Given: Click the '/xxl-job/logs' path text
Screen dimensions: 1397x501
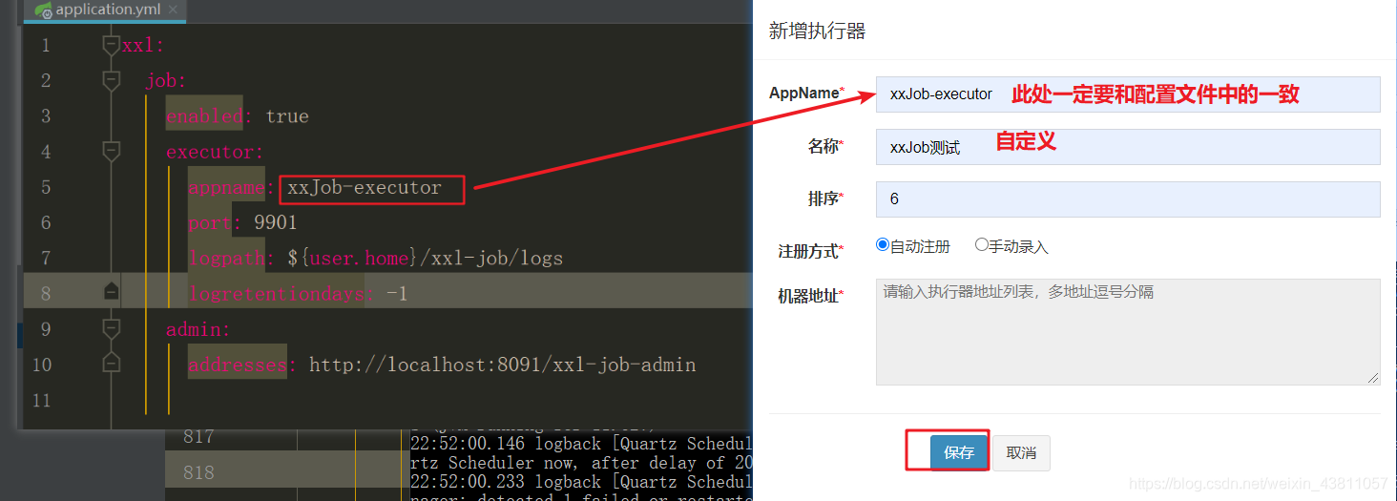Looking at the screenshot, I should 491,259.
